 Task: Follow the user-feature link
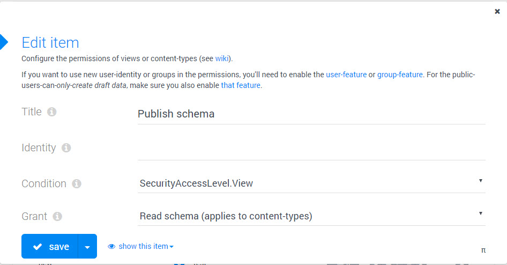click(x=346, y=75)
